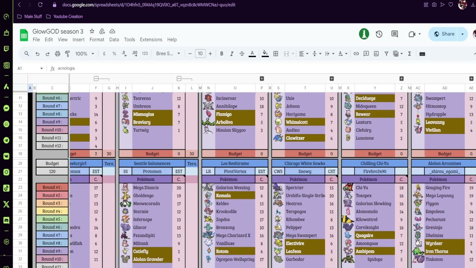This screenshot has height=268, width=476.
Task: Open the Tools menu
Action: pyautogui.click(x=129, y=39)
